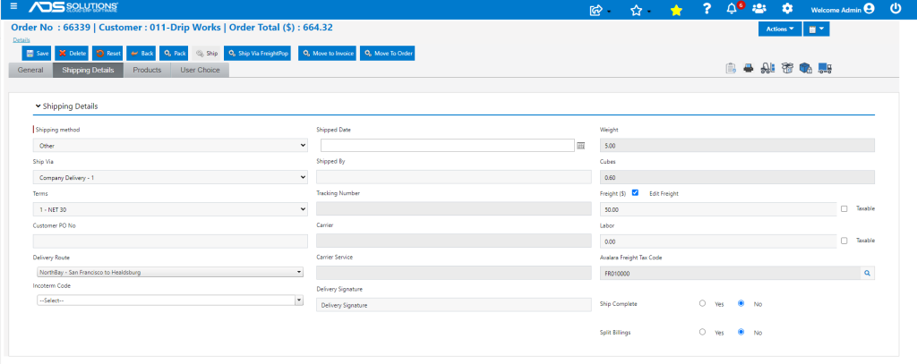Click Avalara Freight Tax Code search icon

(867, 273)
